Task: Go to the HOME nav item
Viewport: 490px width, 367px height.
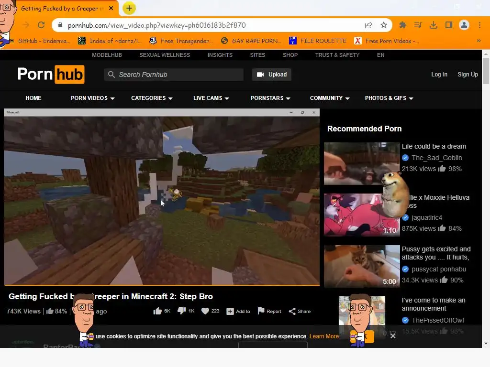Action: (x=33, y=98)
